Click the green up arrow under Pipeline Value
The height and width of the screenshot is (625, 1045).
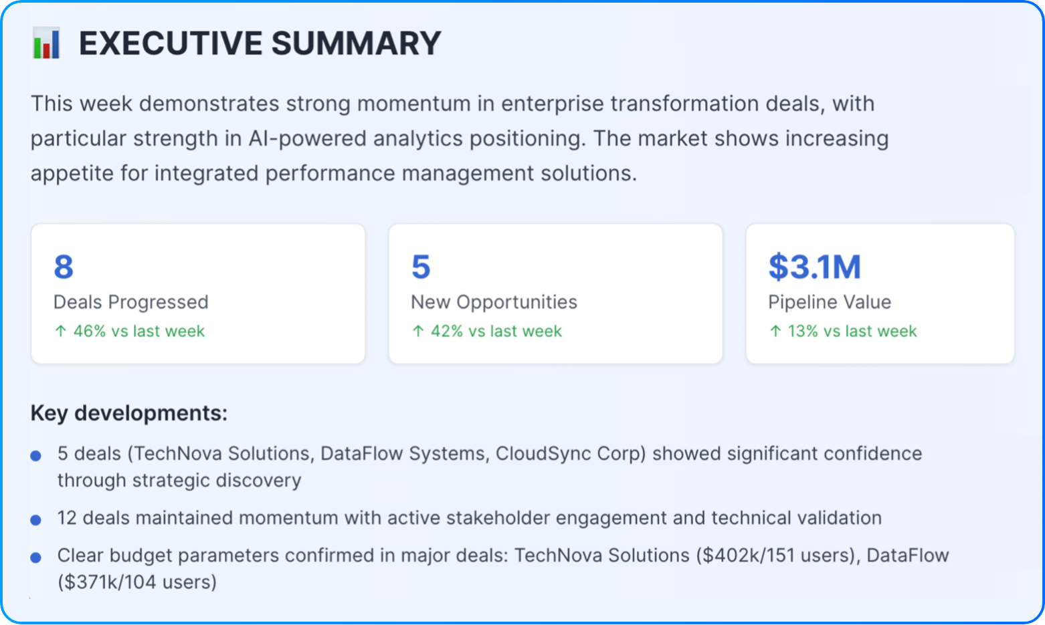(775, 331)
